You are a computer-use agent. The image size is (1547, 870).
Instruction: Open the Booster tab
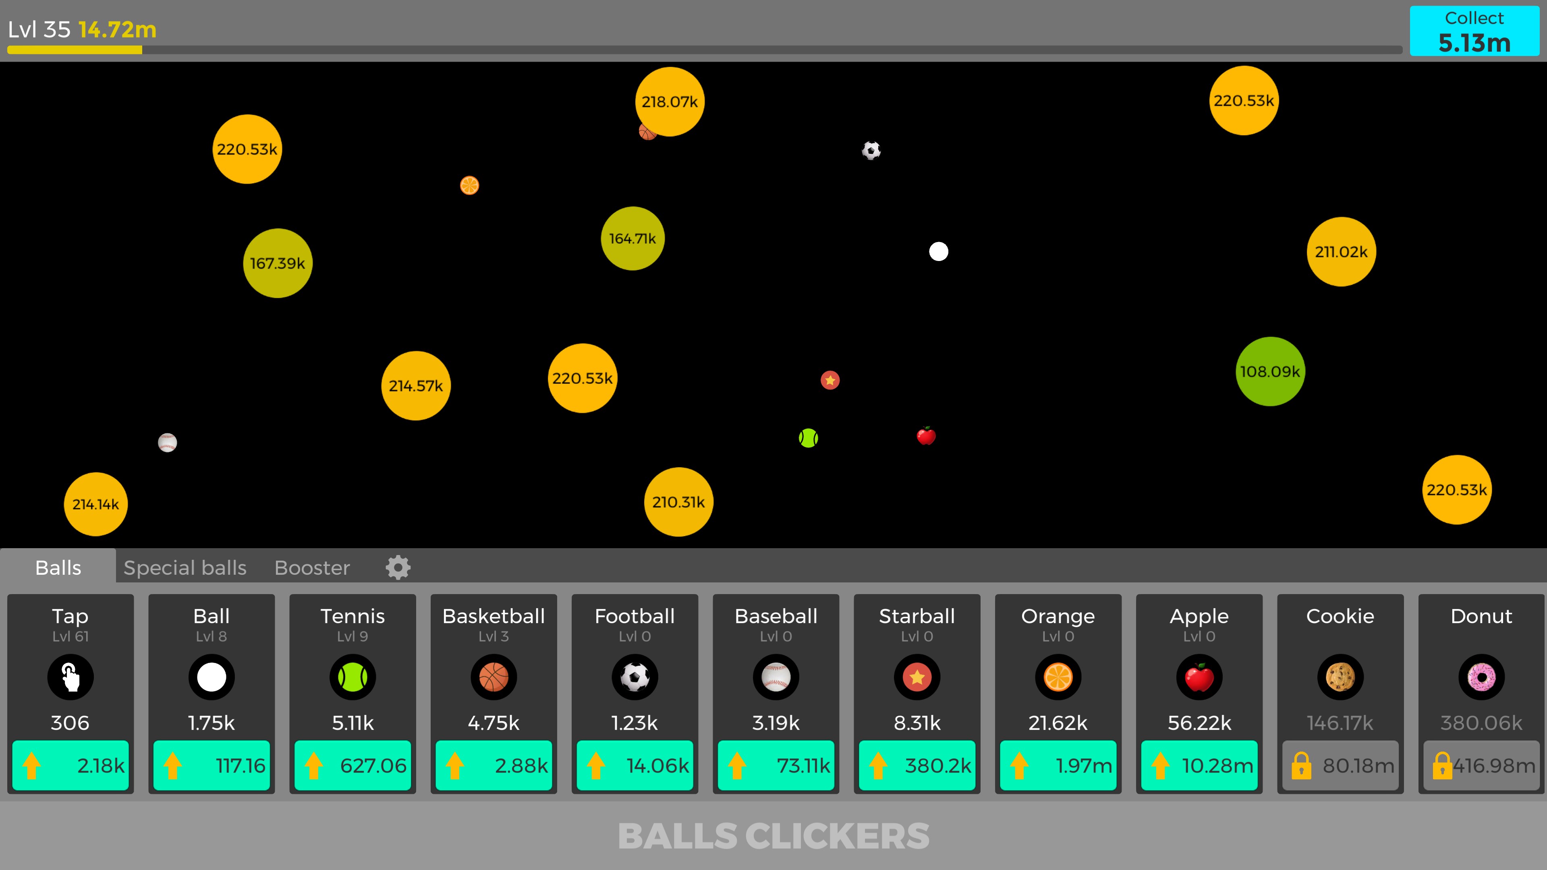pyautogui.click(x=312, y=568)
